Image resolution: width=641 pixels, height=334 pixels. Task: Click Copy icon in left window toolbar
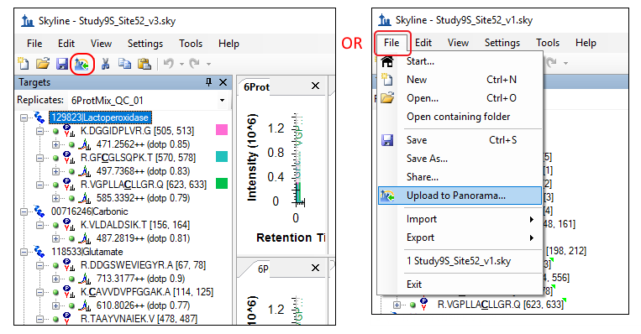coord(124,64)
